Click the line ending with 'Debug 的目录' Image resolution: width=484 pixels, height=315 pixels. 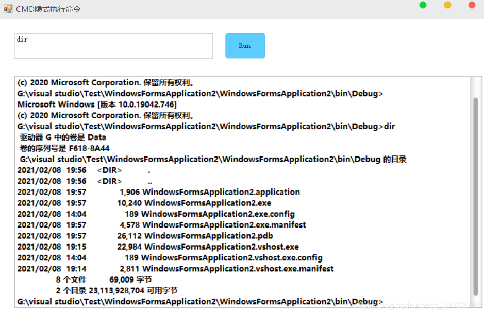click(213, 160)
